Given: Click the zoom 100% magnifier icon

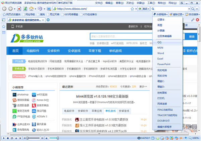Looking at the screenshot, I should [190, 138].
